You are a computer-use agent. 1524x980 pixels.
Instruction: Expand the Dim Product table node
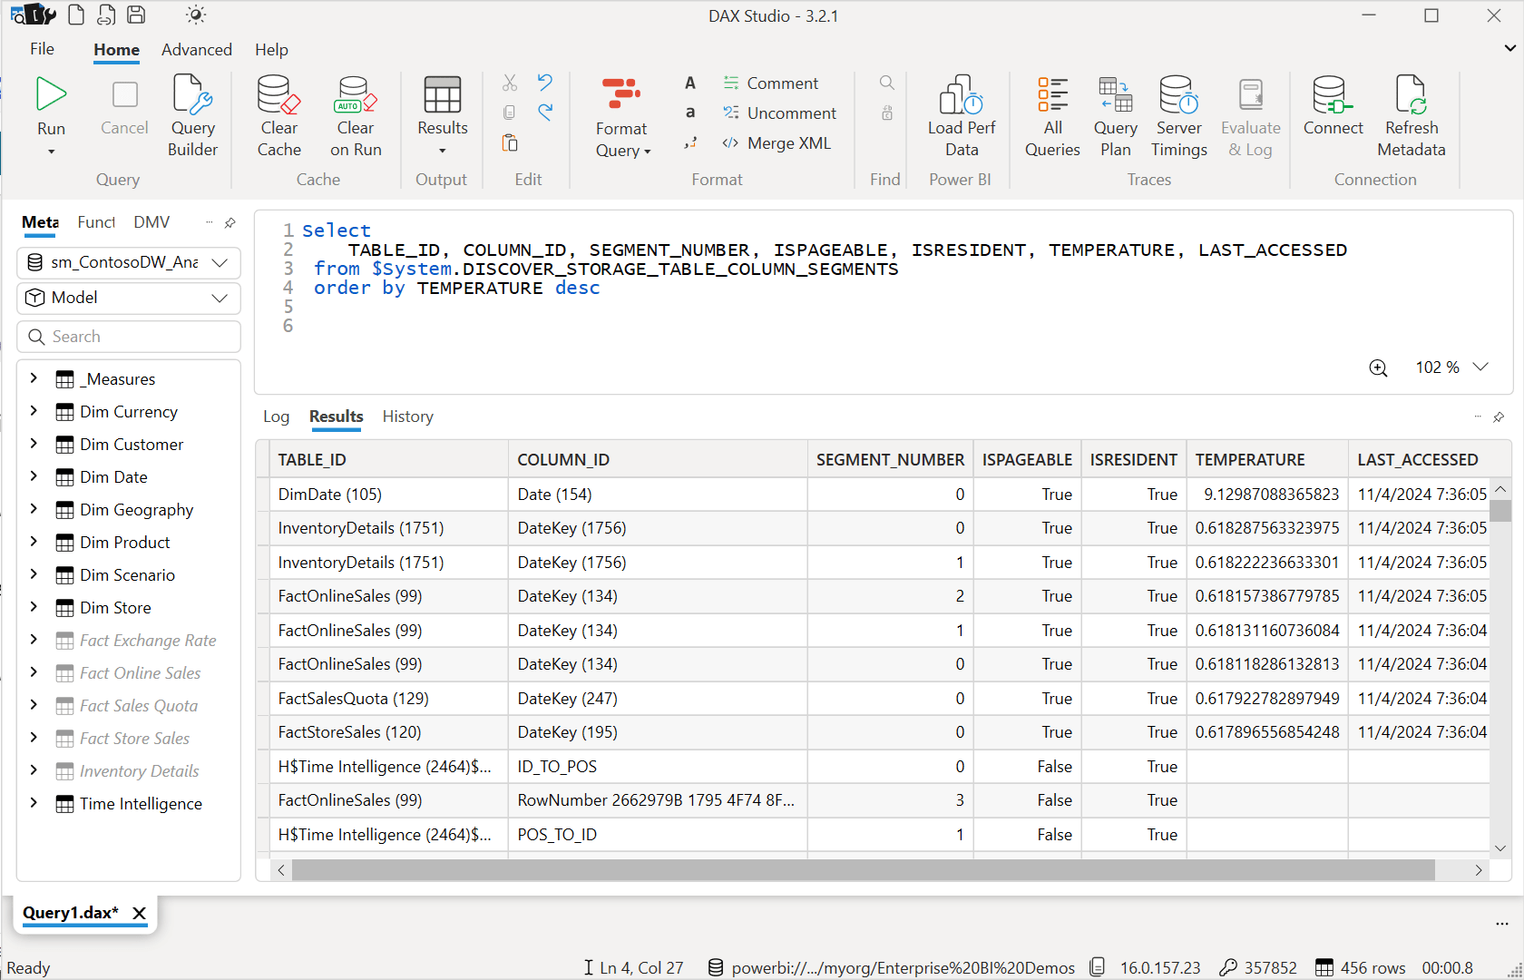[x=34, y=542]
